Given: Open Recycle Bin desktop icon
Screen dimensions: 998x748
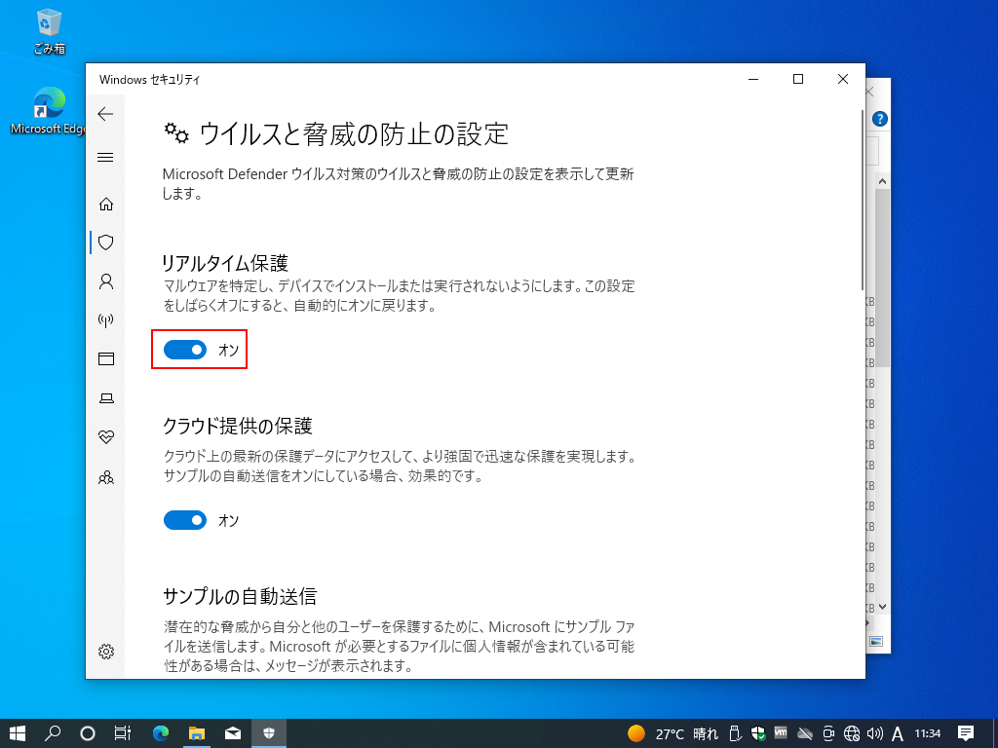Looking at the screenshot, I should (x=49, y=30).
